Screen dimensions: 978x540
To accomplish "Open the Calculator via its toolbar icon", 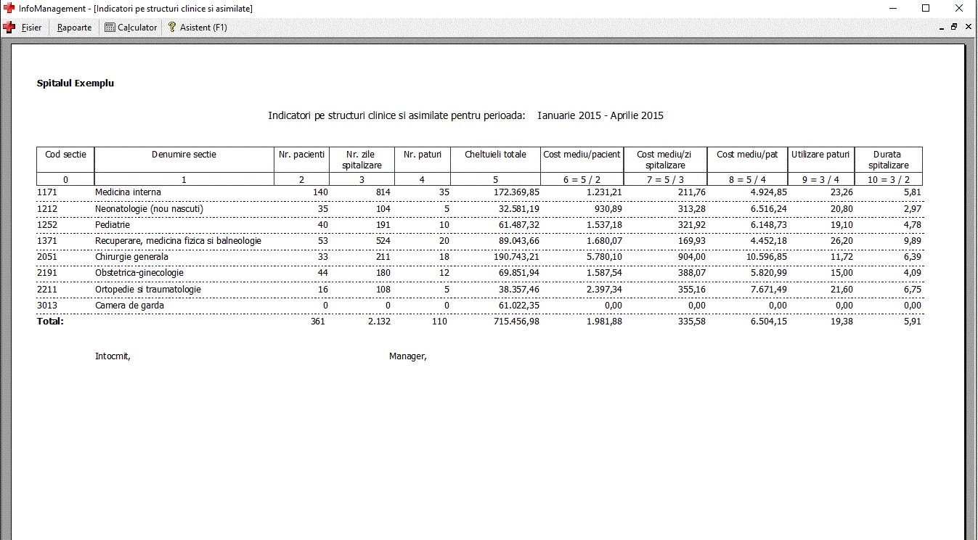I will pos(110,28).
